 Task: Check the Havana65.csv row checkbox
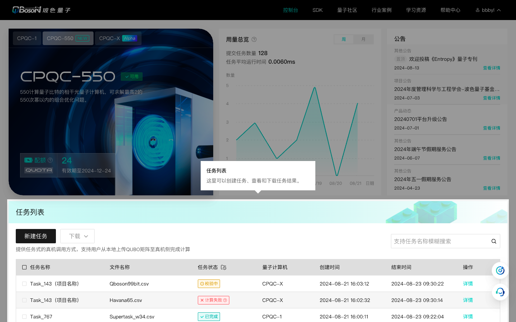[x=24, y=300]
